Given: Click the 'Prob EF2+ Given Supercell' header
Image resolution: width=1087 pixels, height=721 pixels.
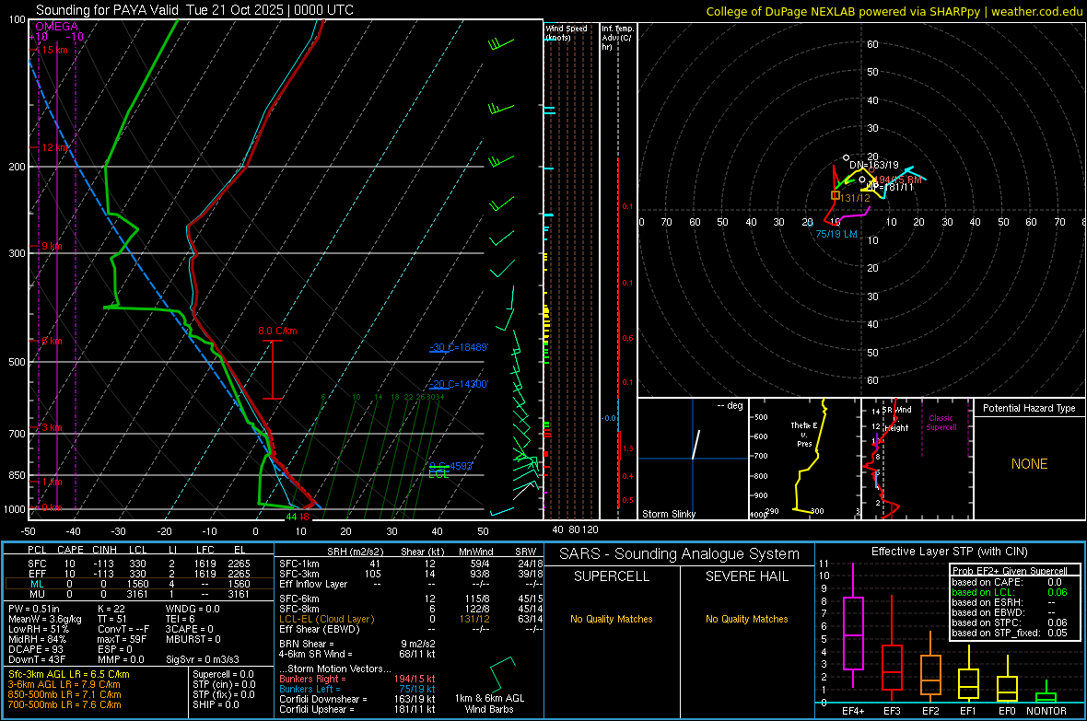Looking at the screenshot, I should pos(1010,571).
